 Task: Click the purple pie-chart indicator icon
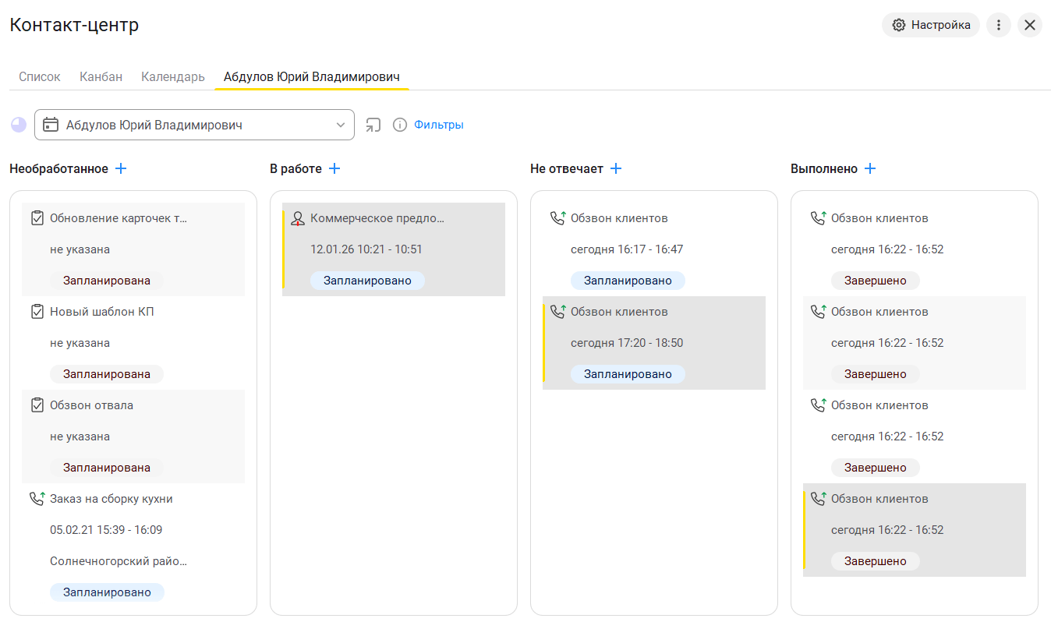pos(19,125)
